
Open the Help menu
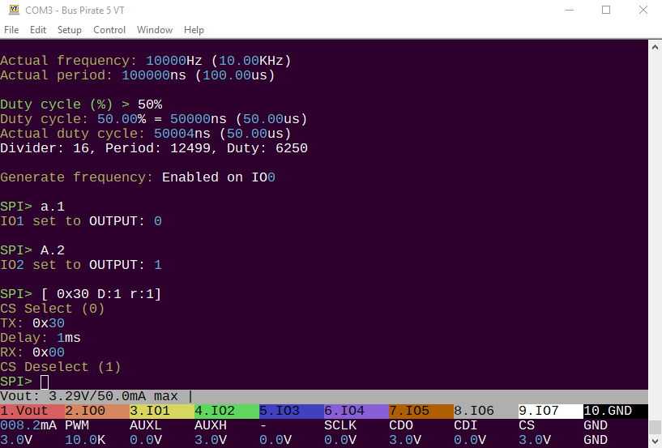[194, 30]
